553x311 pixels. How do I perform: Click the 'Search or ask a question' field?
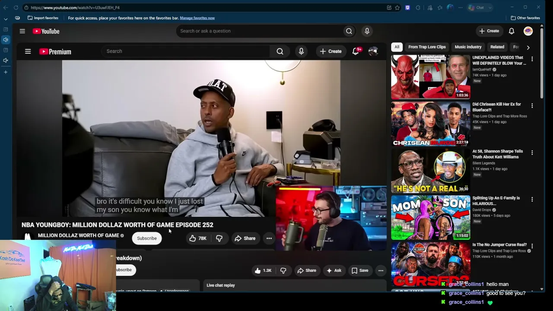(259, 31)
